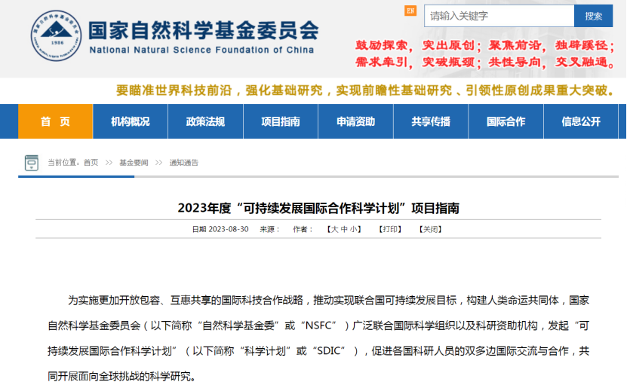Click the 基金要闻 breadcrumb link
The width and height of the screenshot is (627, 385).
point(134,163)
